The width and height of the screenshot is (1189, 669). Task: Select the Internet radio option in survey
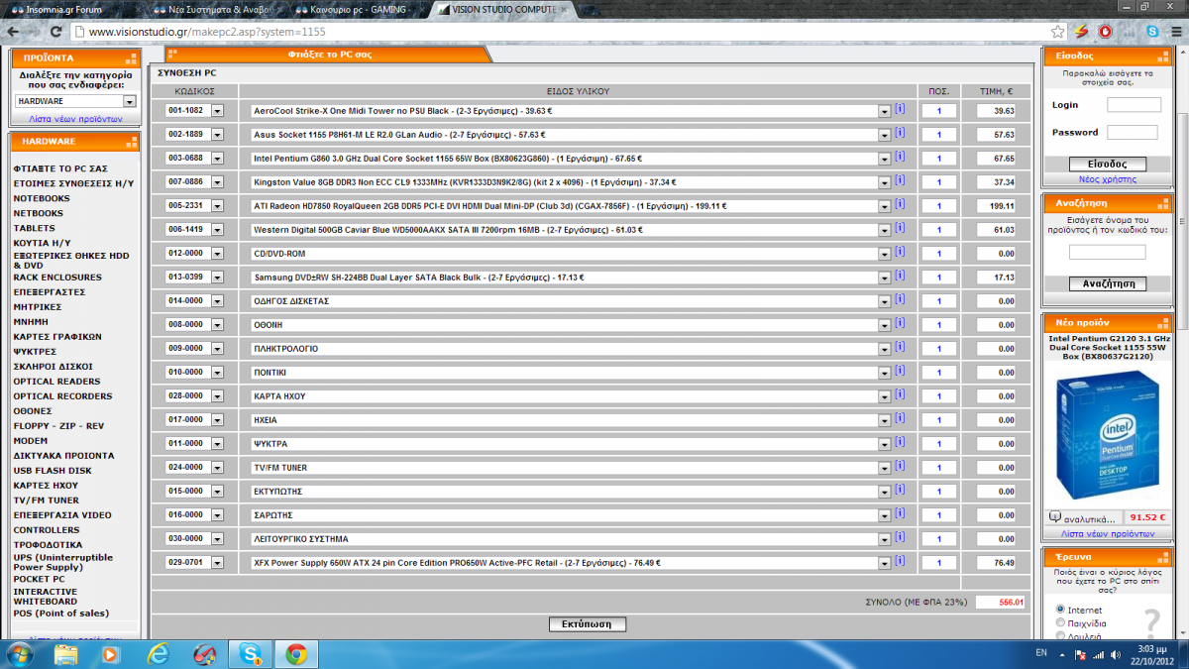click(1061, 610)
